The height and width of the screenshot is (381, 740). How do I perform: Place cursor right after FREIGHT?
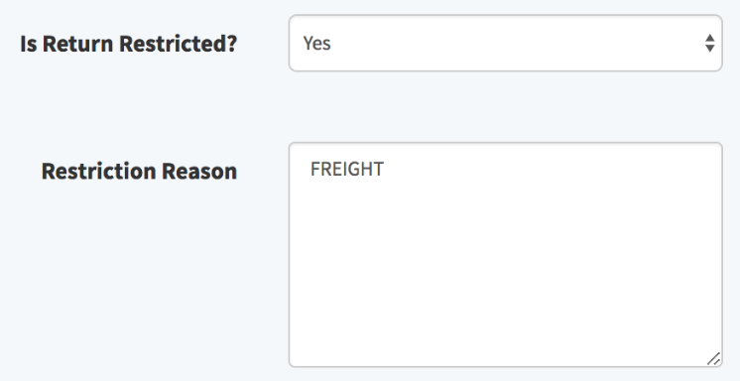click(x=385, y=169)
